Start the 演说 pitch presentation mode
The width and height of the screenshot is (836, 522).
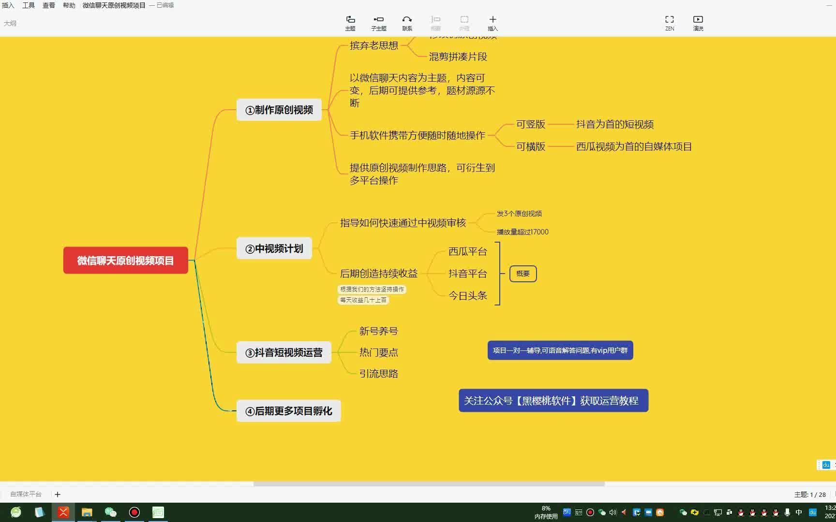698,23
